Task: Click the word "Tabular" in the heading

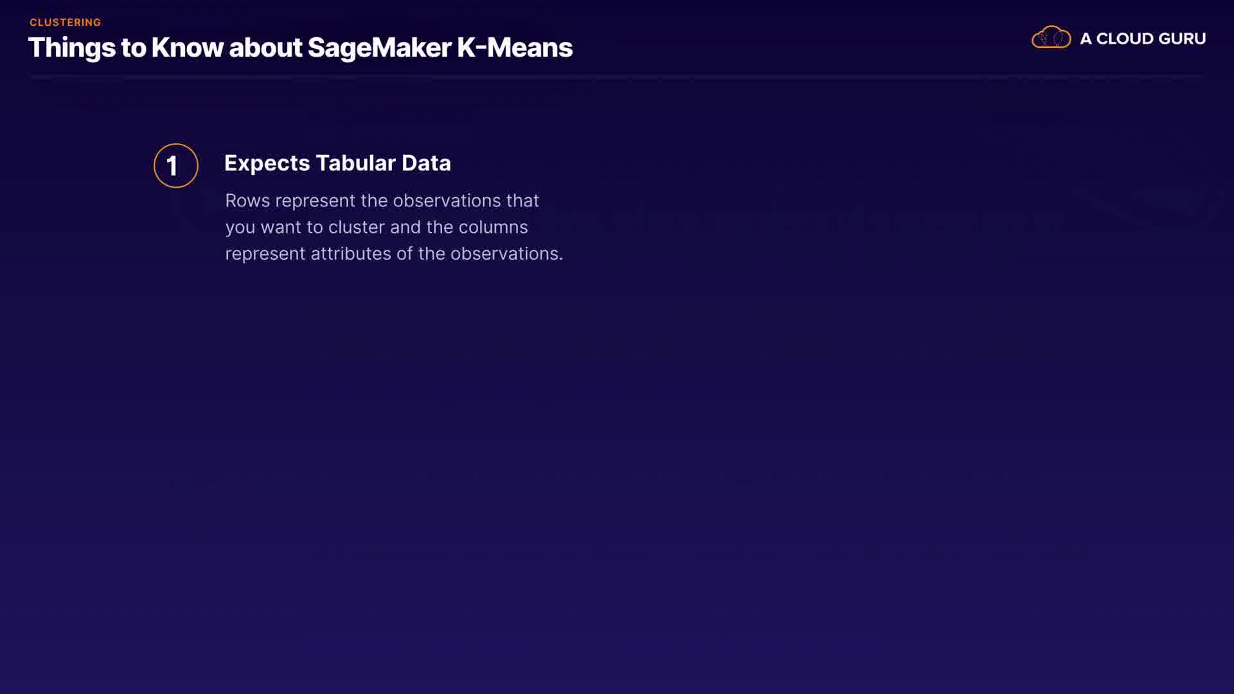Action: click(355, 163)
